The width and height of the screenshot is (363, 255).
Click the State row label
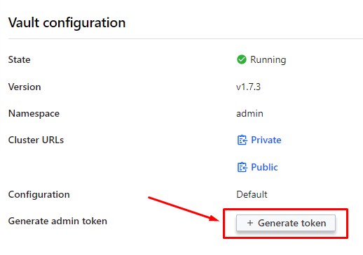[20, 59]
